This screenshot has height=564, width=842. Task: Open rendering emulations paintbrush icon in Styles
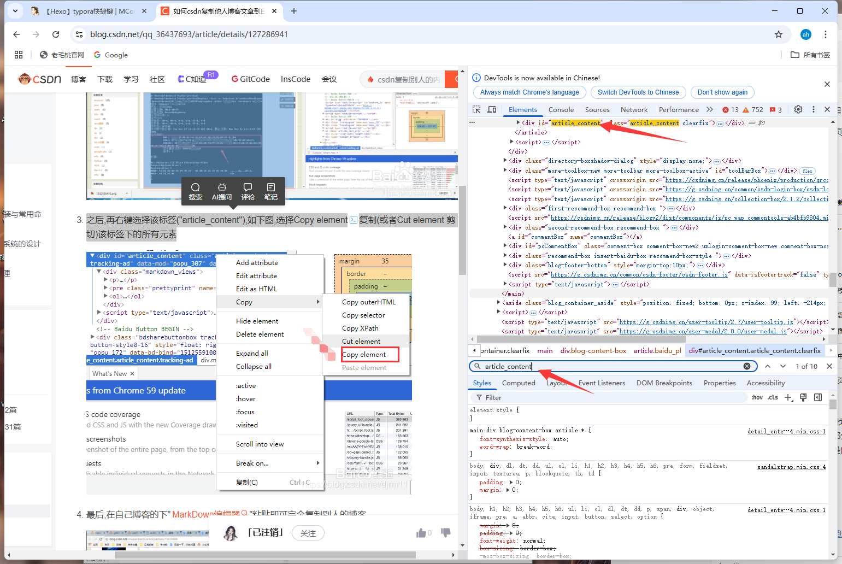tap(803, 397)
